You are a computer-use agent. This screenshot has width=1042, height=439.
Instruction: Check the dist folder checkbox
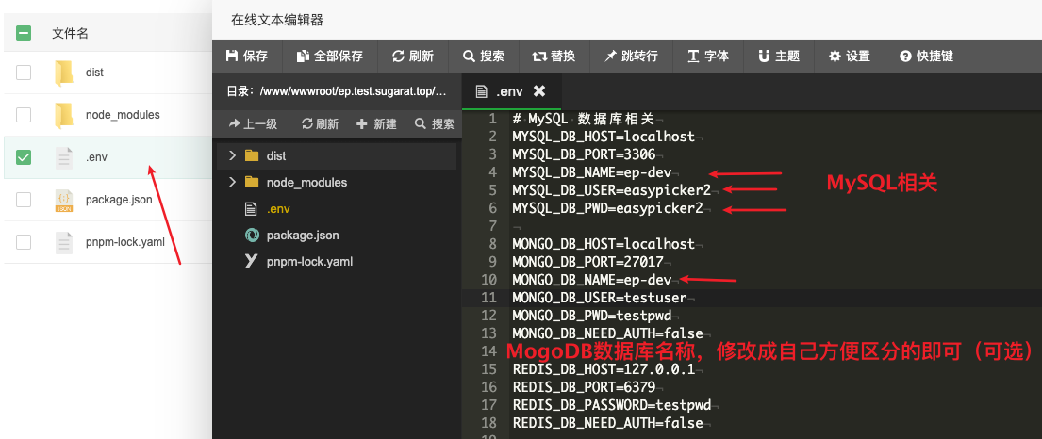tap(24, 73)
